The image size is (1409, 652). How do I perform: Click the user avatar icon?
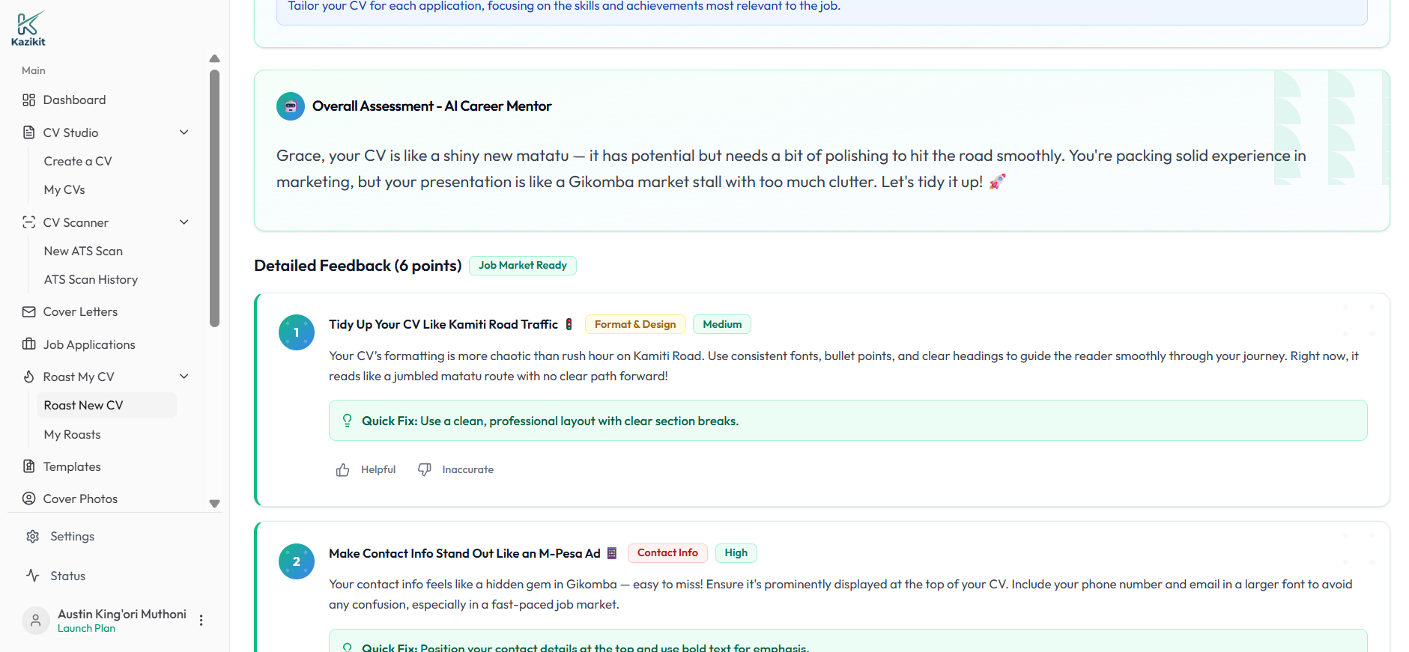click(35, 621)
